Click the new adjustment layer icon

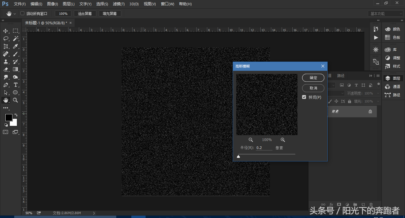click(347, 204)
